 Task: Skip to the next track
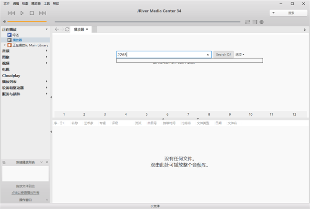click(42, 13)
